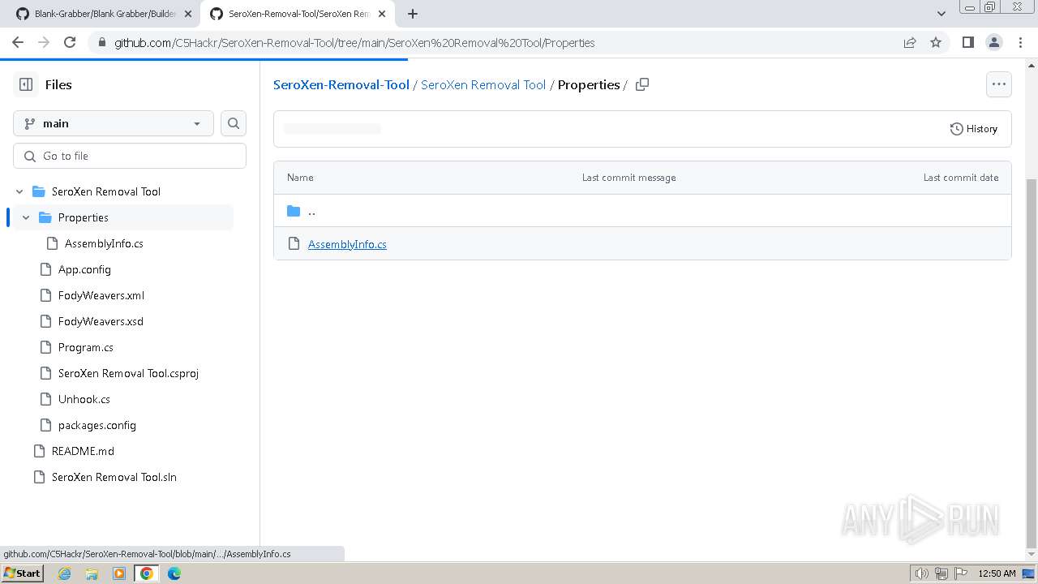Open AssemblyInfo.cs link in file table

coord(347,244)
